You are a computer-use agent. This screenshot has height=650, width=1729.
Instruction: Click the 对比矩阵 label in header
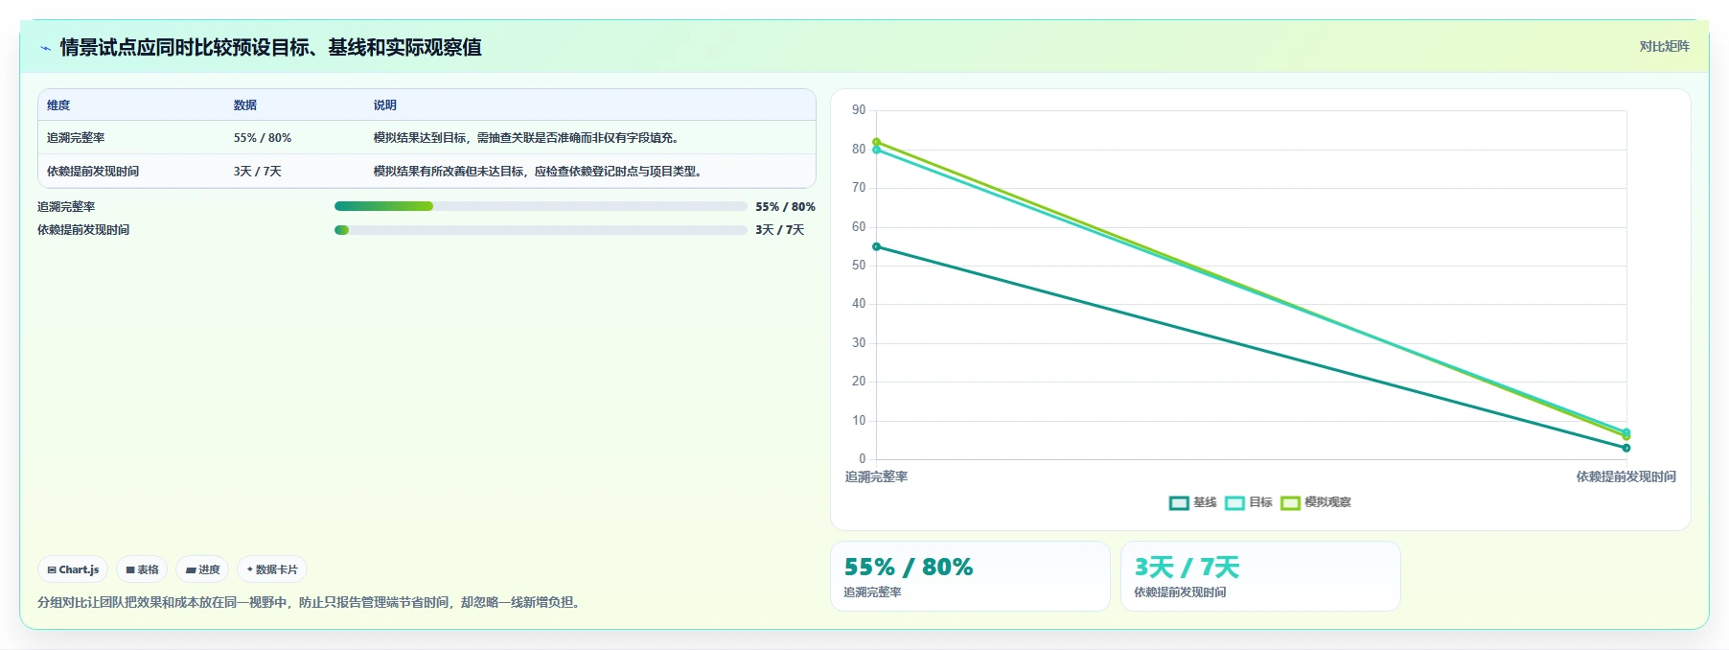point(1664,46)
